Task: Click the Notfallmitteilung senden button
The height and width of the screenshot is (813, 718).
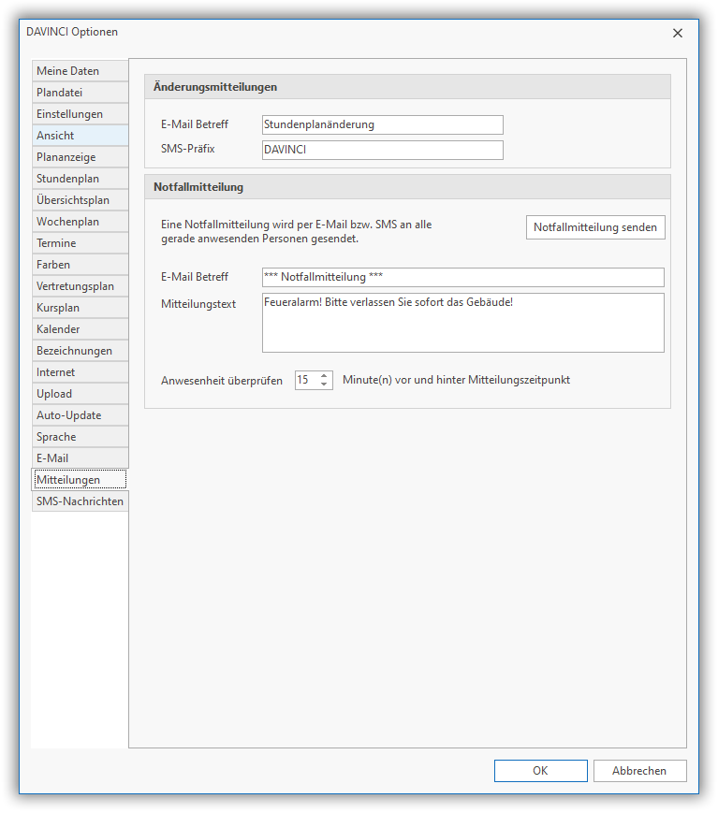Action: tap(595, 227)
